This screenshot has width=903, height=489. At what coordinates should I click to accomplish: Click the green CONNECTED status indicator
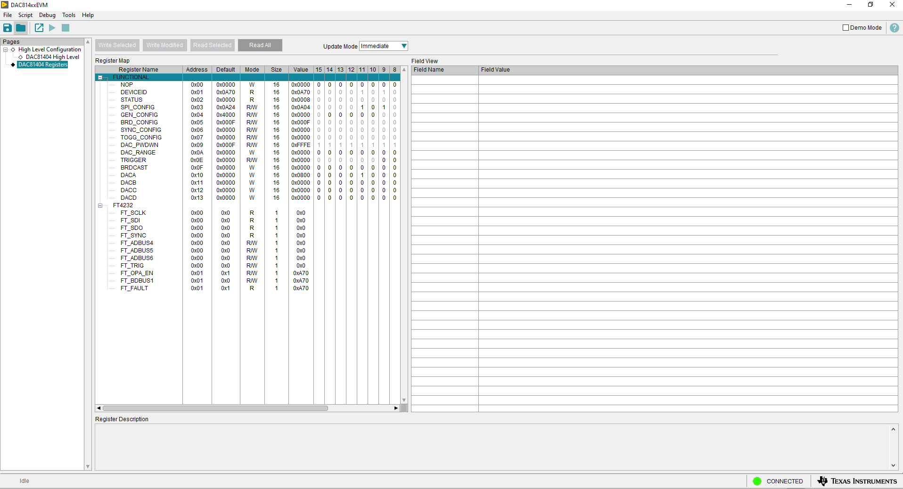[x=757, y=481]
